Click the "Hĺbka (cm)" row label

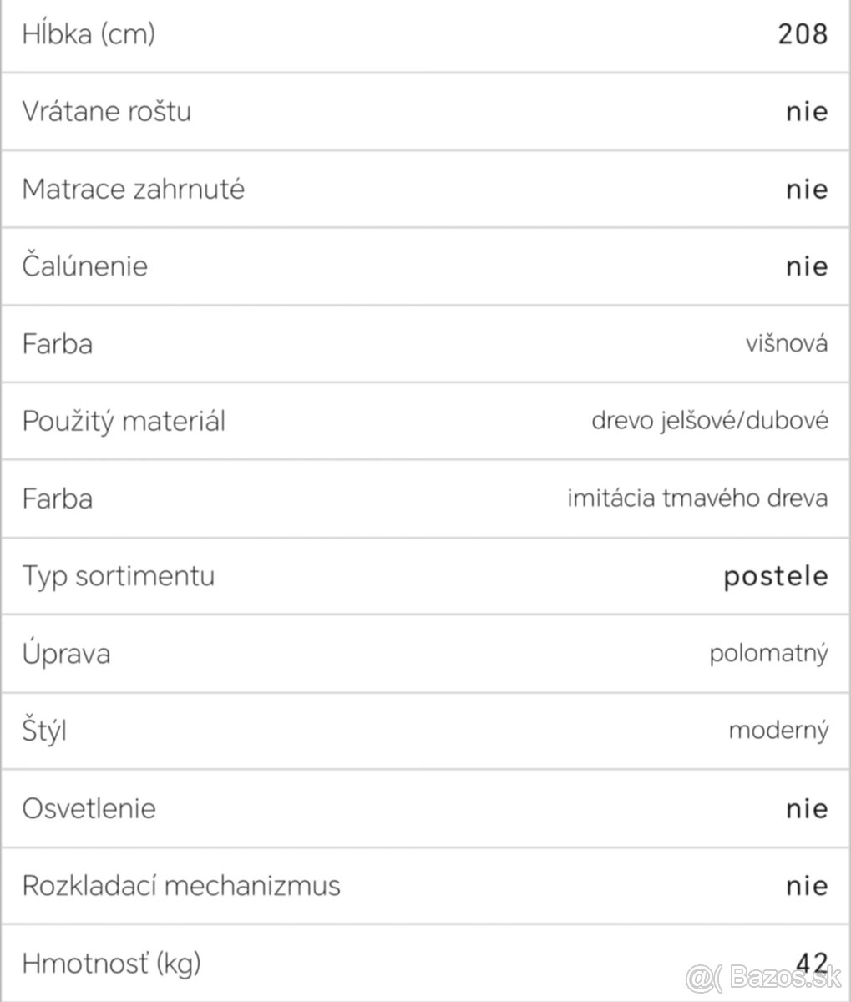tap(89, 34)
